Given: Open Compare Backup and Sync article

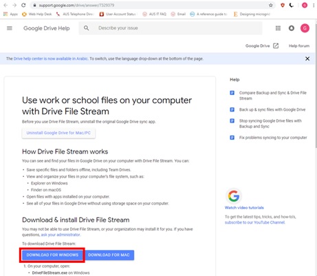Looking at the screenshot, I should (x=273, y=96).
